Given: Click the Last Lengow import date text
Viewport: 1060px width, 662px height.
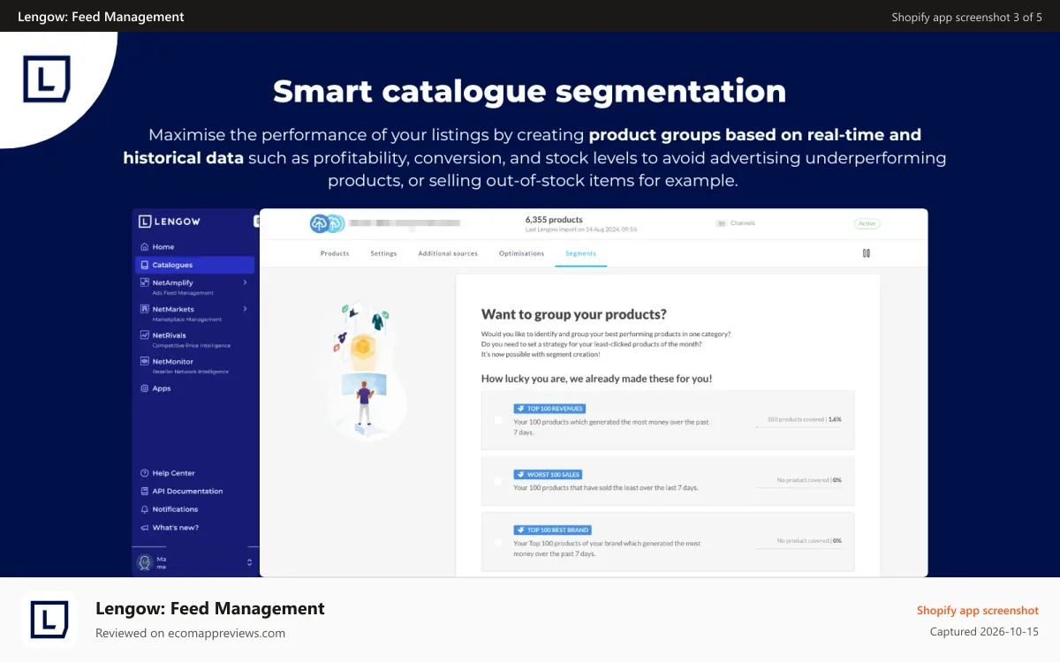Looking at the screenshot, I should (x=580, y=229).
